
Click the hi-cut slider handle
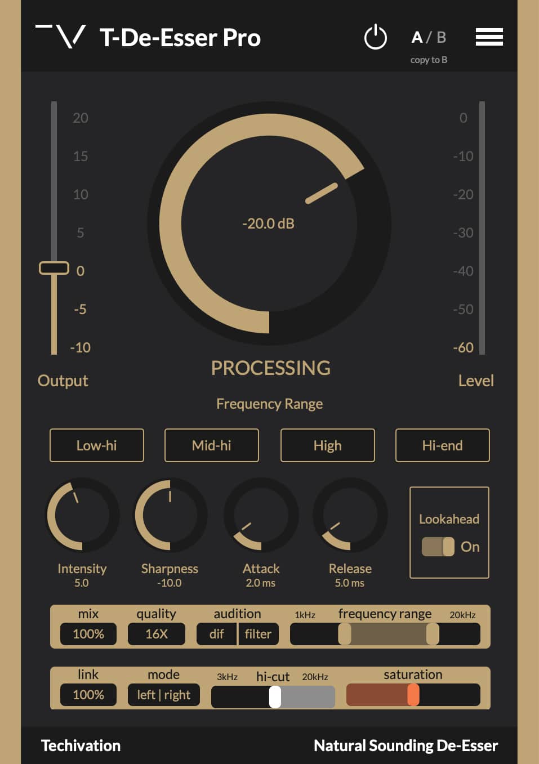click(275, 697)
